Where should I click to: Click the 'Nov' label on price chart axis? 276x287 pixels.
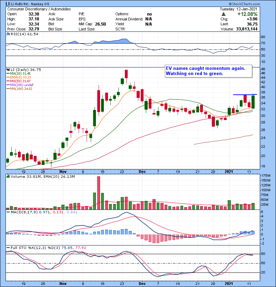tap(63, 172)
